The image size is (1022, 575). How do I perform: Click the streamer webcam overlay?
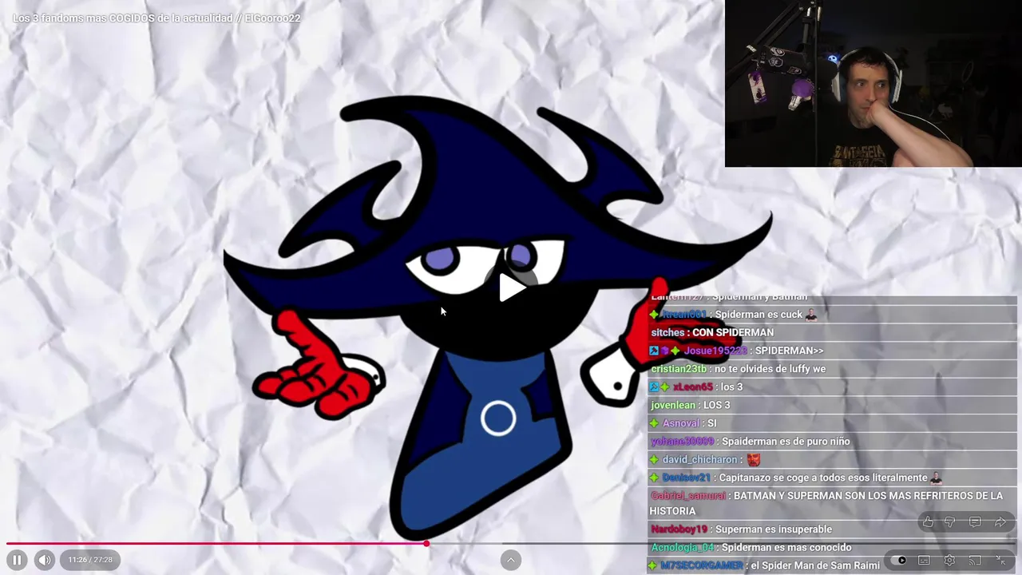[873, 84]
